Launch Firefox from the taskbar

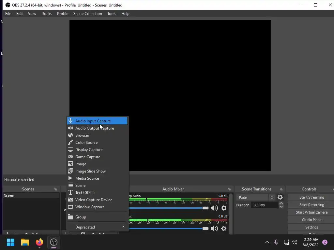point(39,242)
